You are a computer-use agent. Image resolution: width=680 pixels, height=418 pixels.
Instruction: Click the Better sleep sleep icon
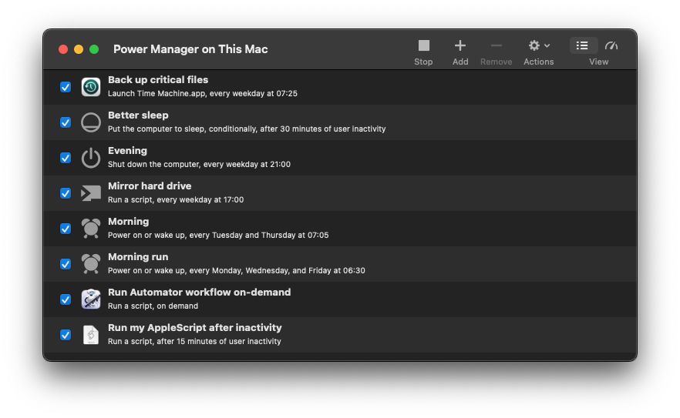91,122
